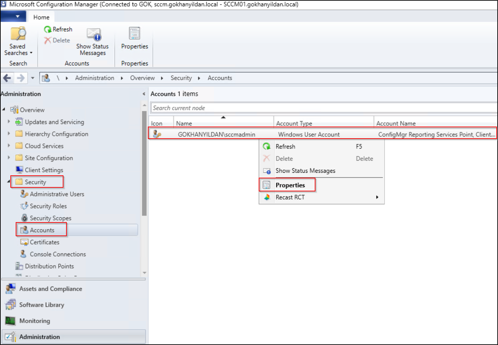Click the Windows User Account cell

point(309,134)
